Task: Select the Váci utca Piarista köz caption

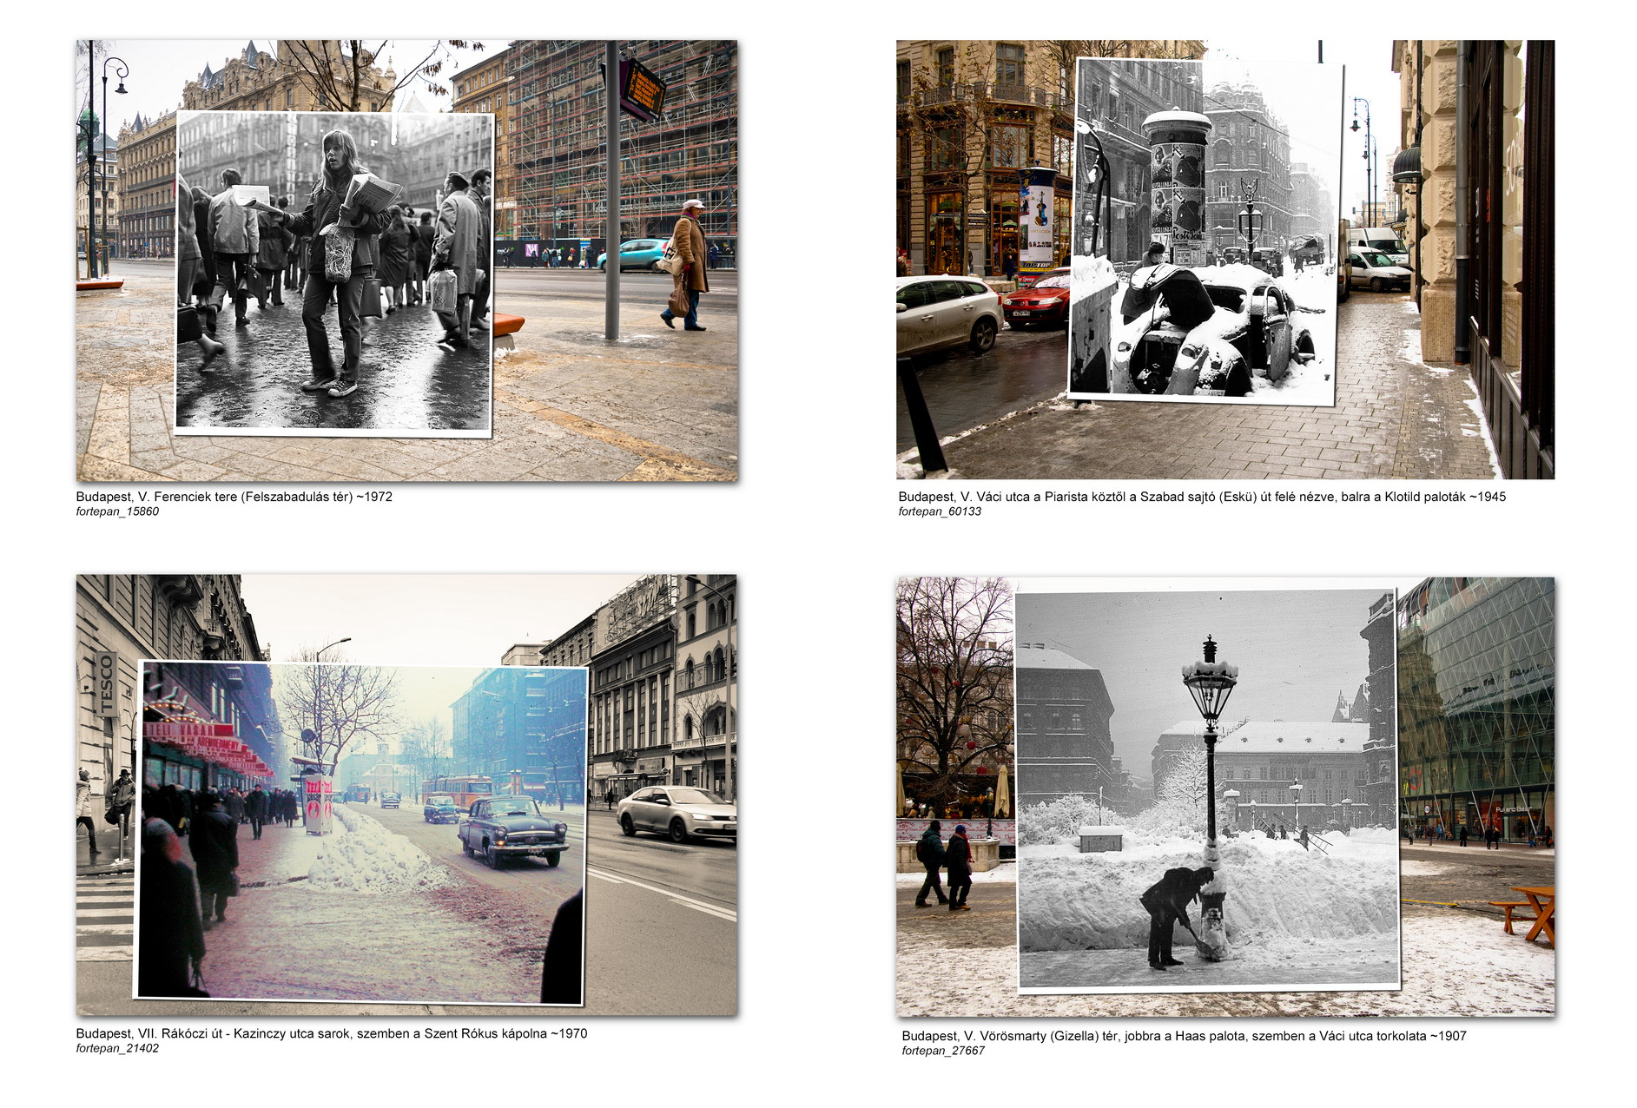Action: [x=1202, y=497]
